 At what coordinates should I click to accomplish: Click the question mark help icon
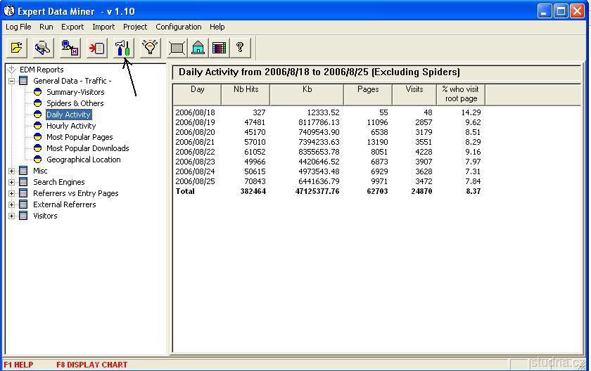[240, 48]
